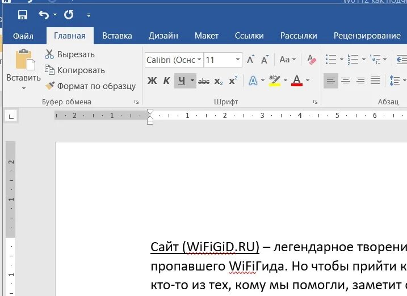Screen dimensions: 407x296
Task: Increase font size with the larger A icon
Action: 251,60
